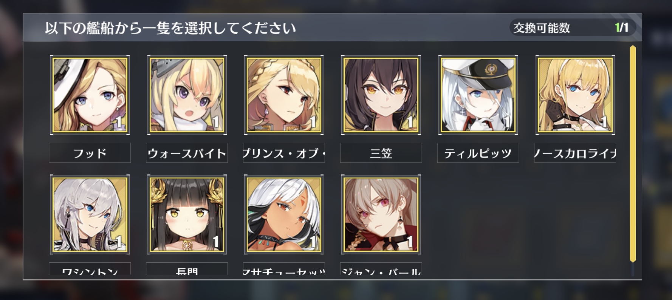The image size is (672, 300).
Task: Pick the blonde braided Prince of Wales portrait
Action: (284, 95)
